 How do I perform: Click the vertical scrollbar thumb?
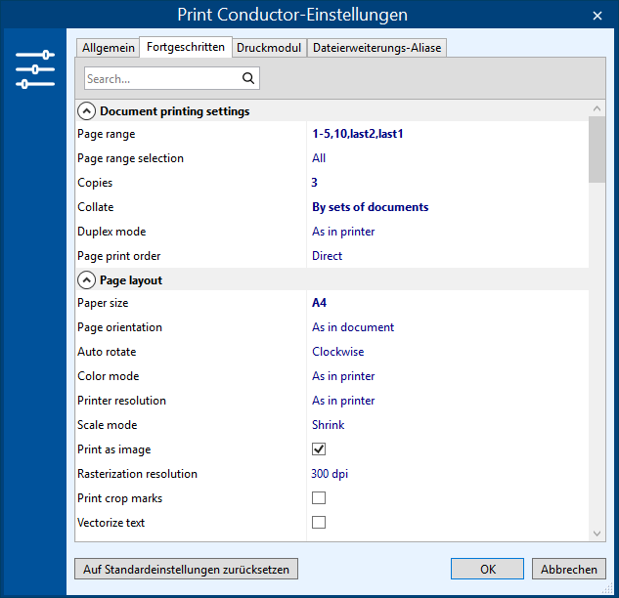point(597,149)
